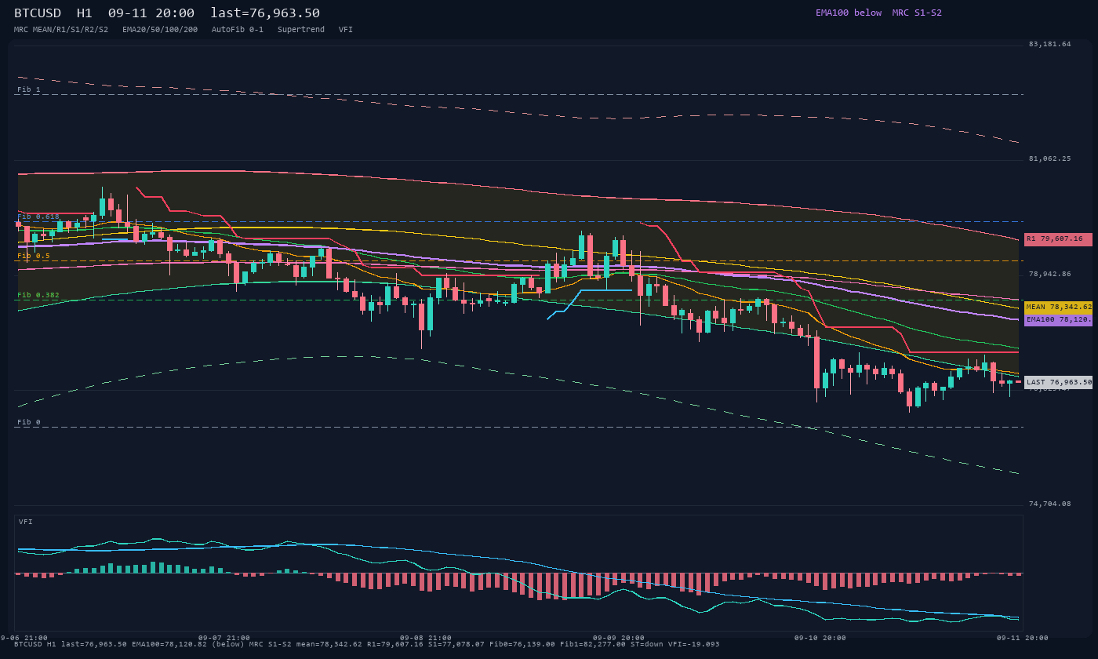Select the Supertrend legend entry
1098x659 pixels.
(x=301, y=30)
